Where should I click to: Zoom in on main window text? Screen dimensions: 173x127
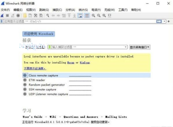click(93, 16)
